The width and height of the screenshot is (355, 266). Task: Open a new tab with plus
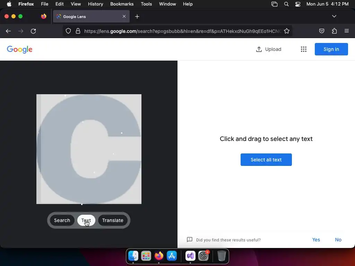pos(137,17)
